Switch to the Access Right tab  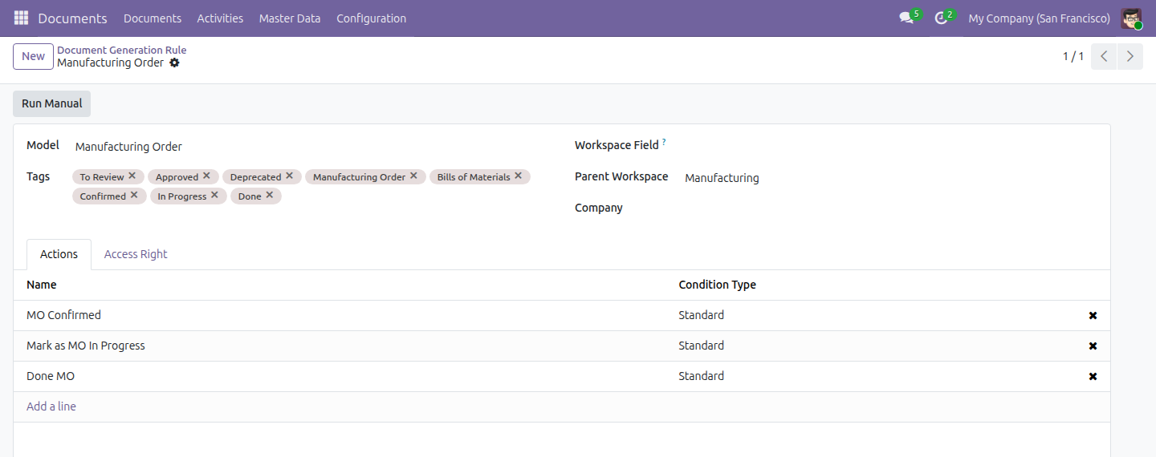tap(136, 254)
